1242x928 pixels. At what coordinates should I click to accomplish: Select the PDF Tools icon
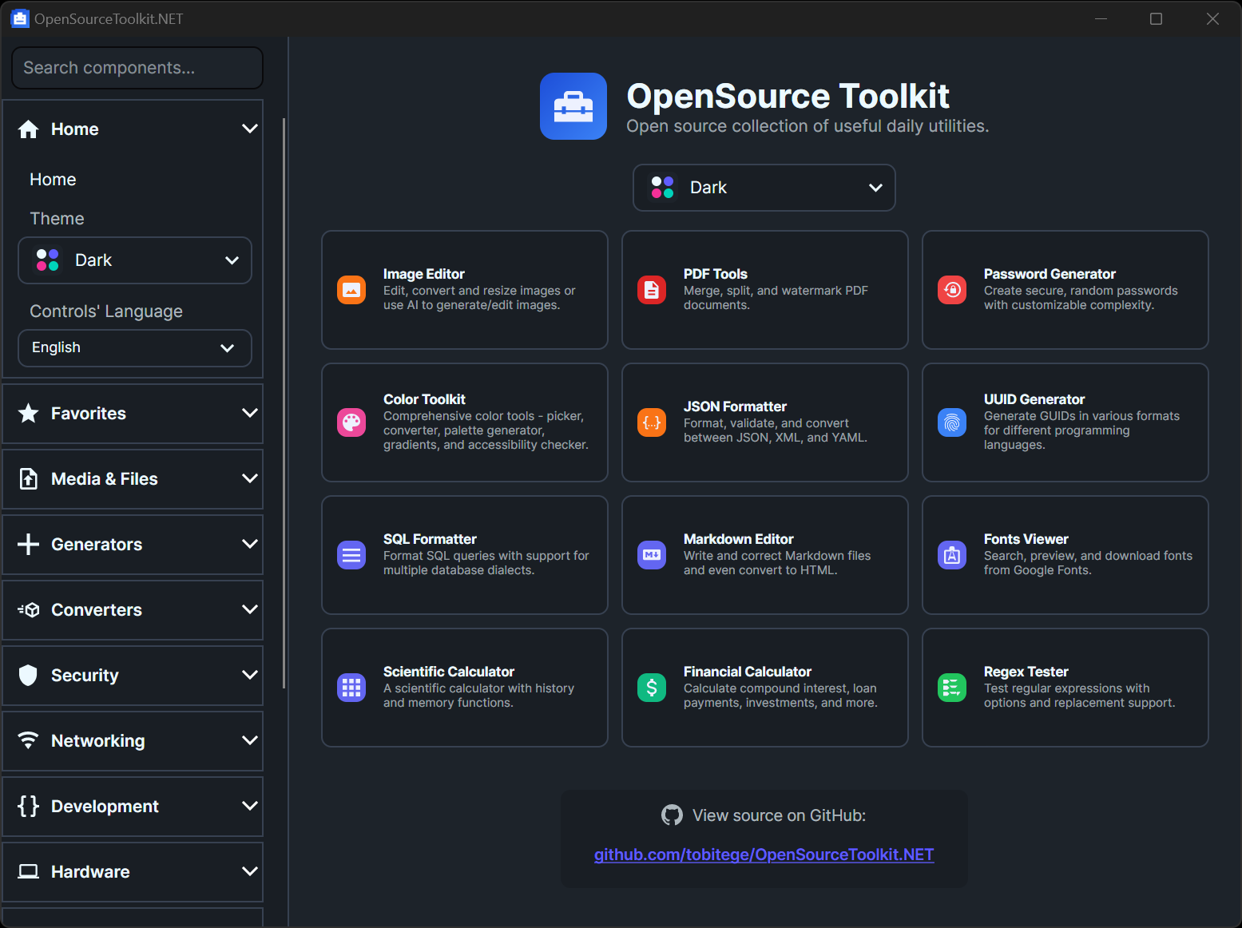(x=652, y=290)
